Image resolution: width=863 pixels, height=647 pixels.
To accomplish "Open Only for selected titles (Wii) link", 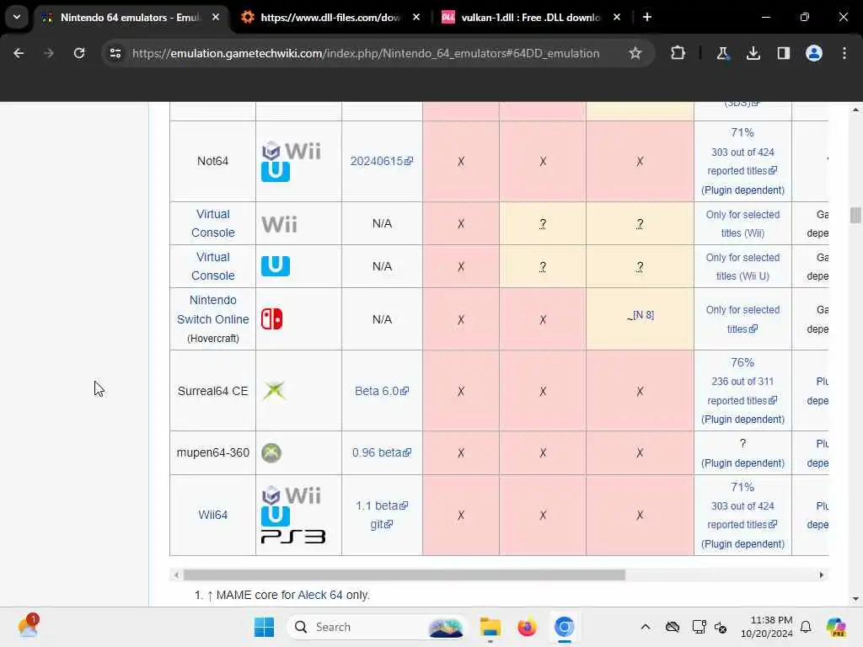I will pyautogui.click(x=742, y=224).
